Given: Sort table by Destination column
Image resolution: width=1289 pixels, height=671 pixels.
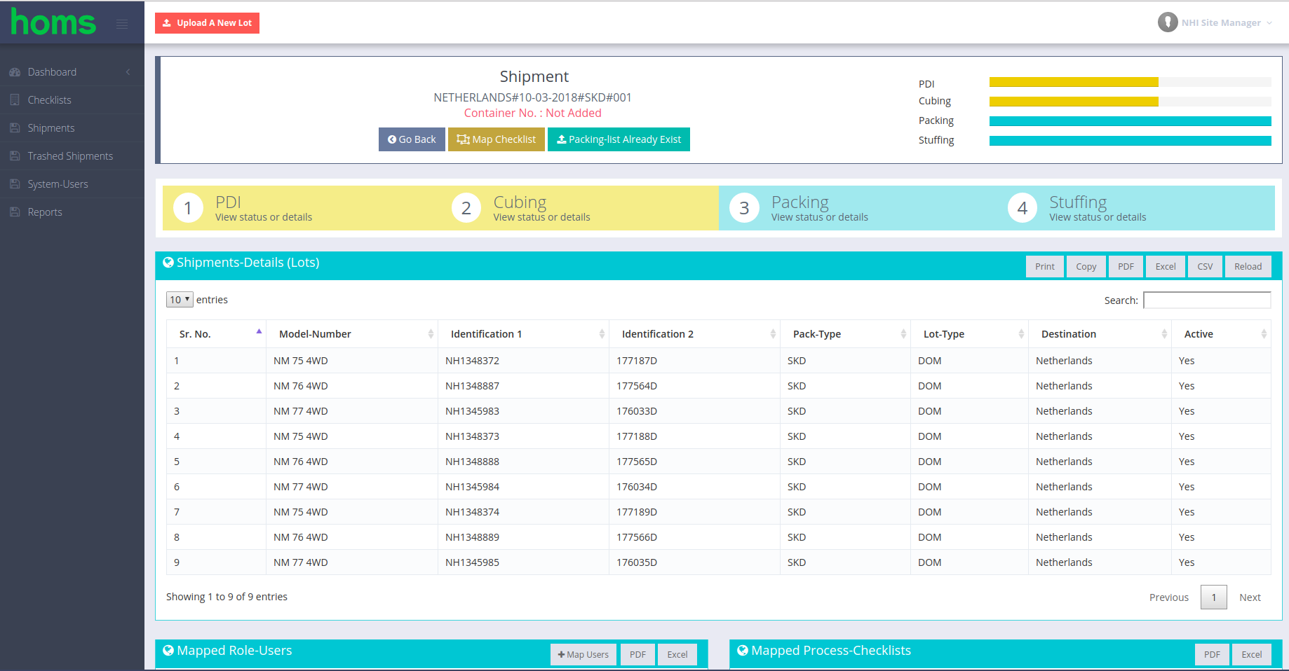Looking at the screenshot, I should 1100,334.
